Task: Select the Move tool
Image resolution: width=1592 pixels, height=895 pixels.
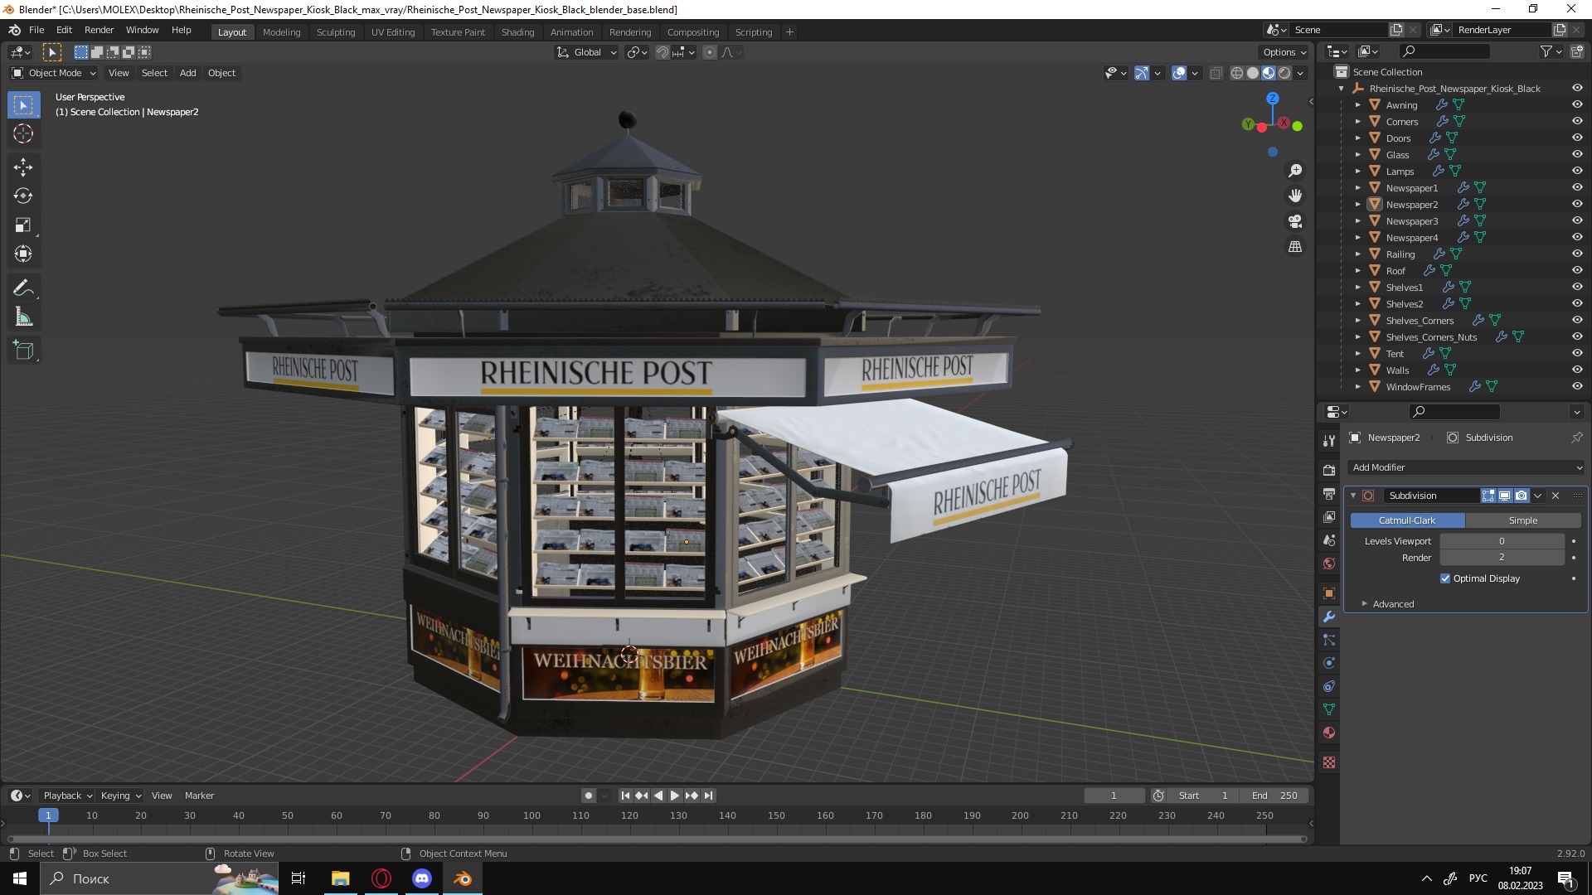Action: pyautogui.click(x=23, y=167)
